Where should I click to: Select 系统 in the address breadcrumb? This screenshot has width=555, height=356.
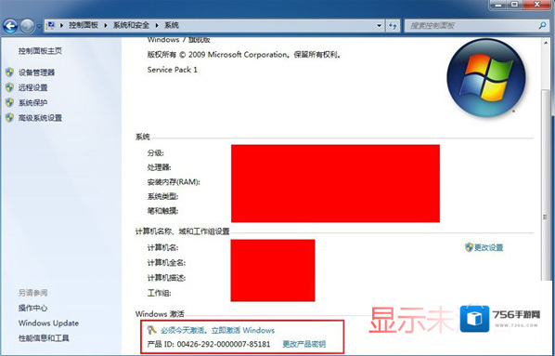(x=172, y=25)
